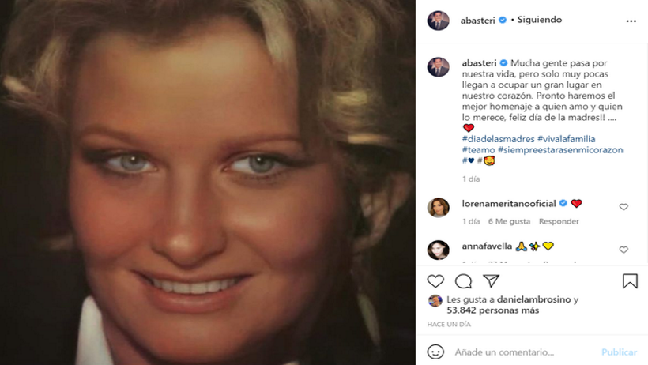Open lorenameritanooficial's avatar

pos(438,208)
